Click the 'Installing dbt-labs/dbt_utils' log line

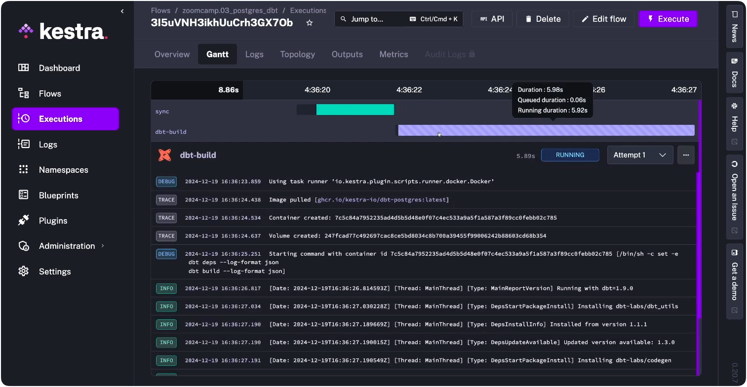[x=424, y=306]
